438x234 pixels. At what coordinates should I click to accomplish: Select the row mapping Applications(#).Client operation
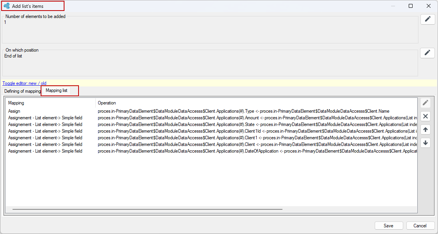point(211,144)
